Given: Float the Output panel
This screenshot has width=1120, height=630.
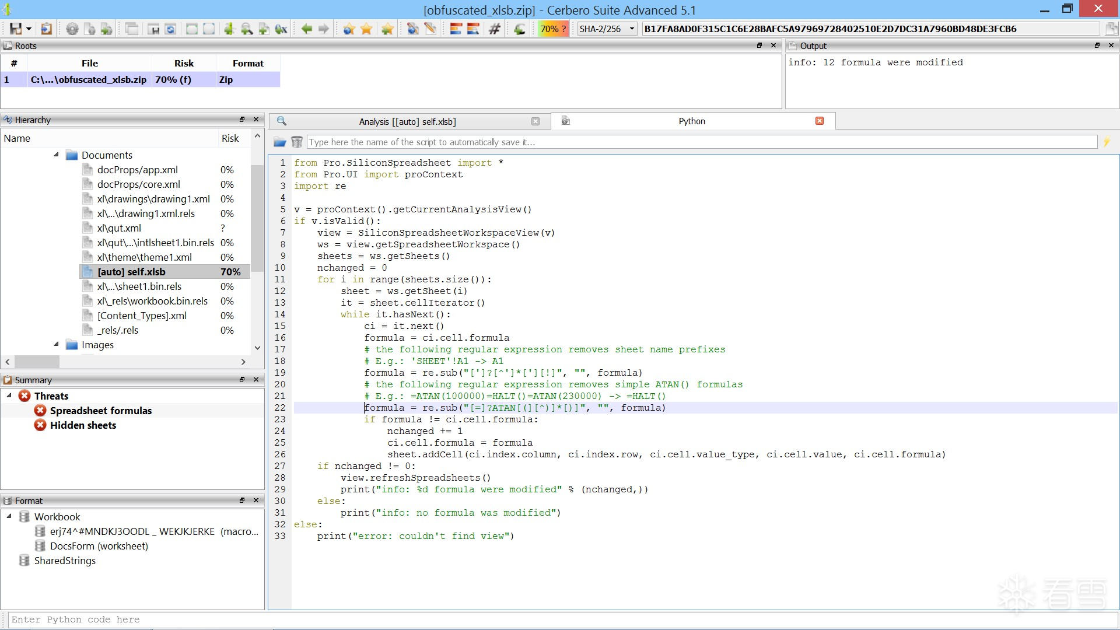Looking at the screenshot, I should [1097, 45].
